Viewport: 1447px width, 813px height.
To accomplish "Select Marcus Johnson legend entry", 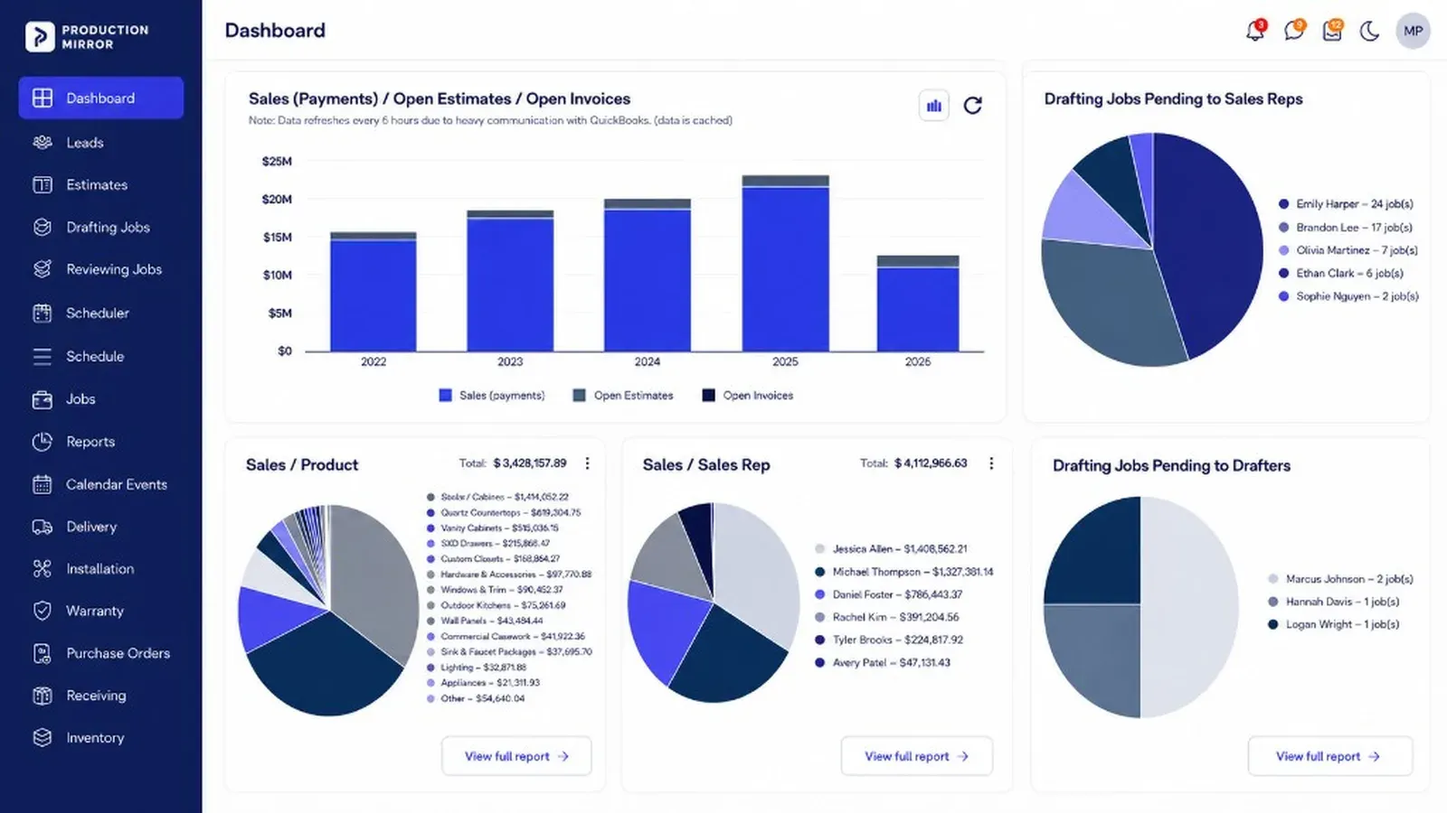I will [x=1340, y=579].
